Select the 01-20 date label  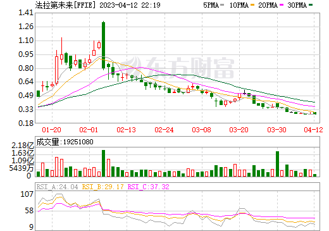[51, 130]
